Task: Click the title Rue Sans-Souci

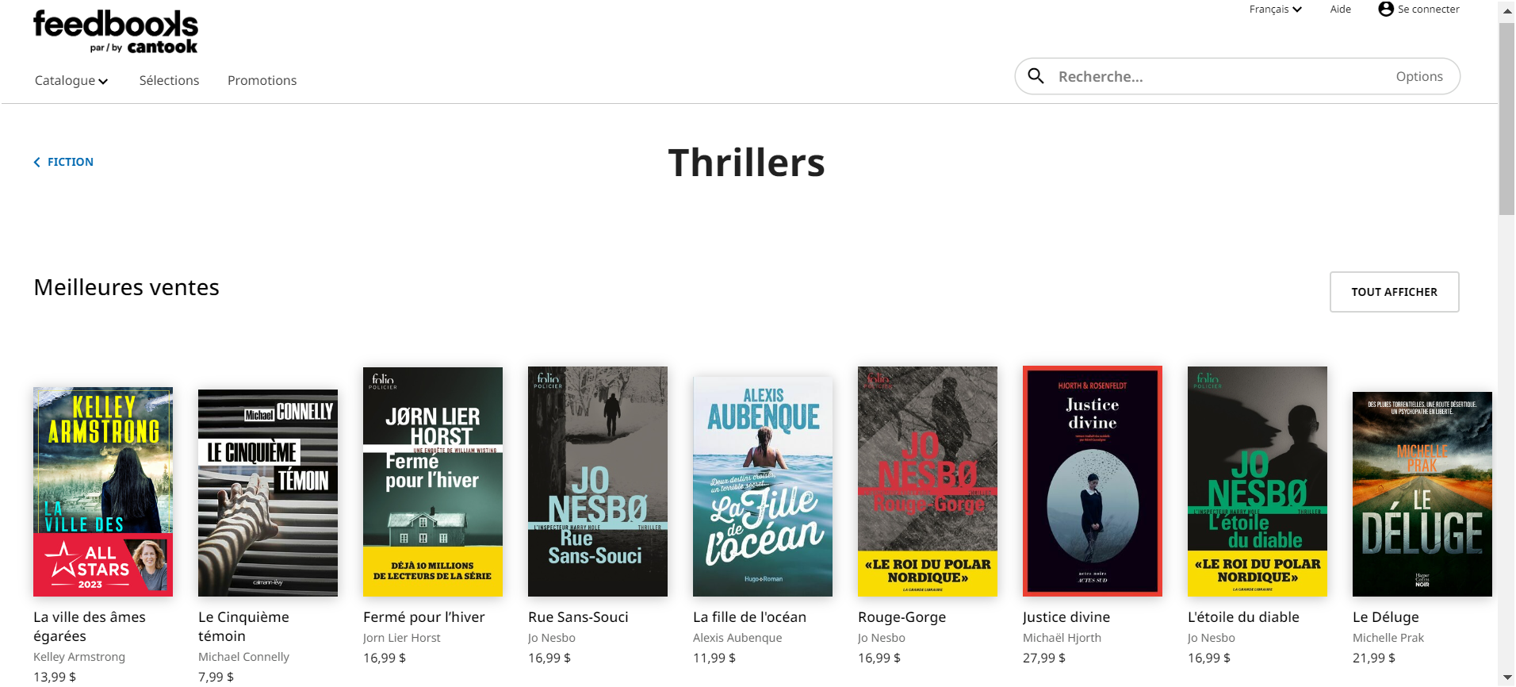Action: coord(578,617)
